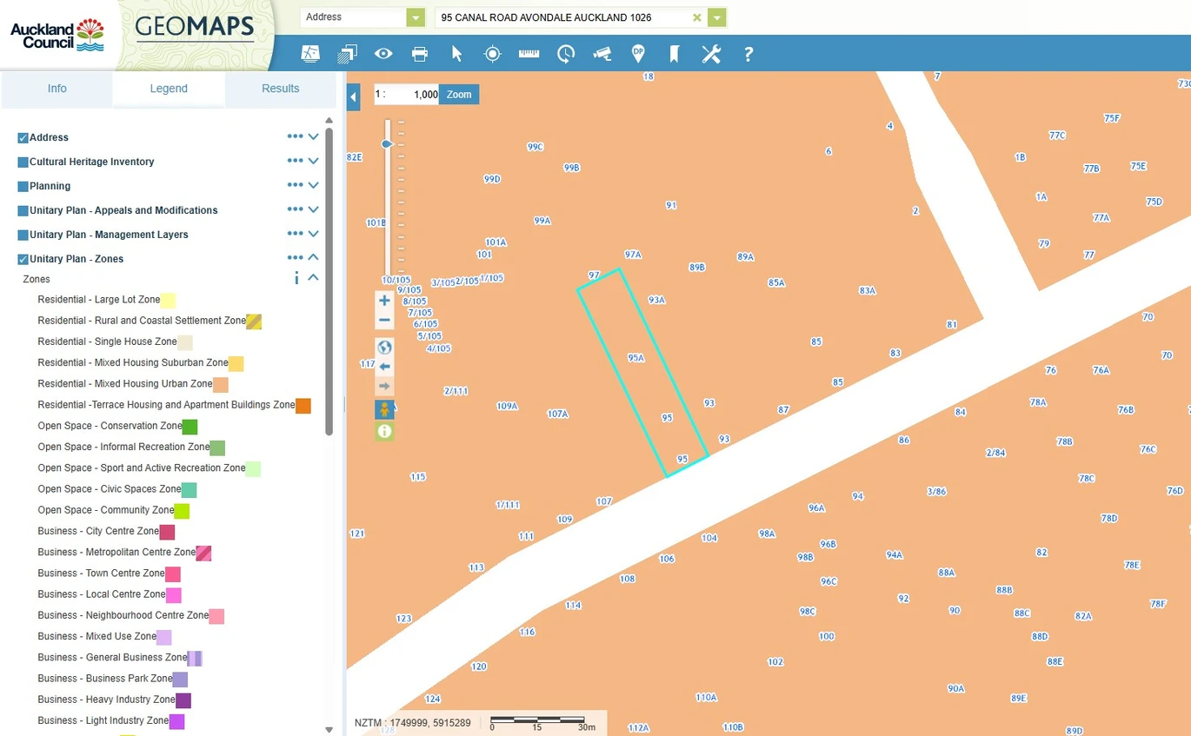Click the globe full extent button
1191x736 pixels.
[x=384, y=348]
